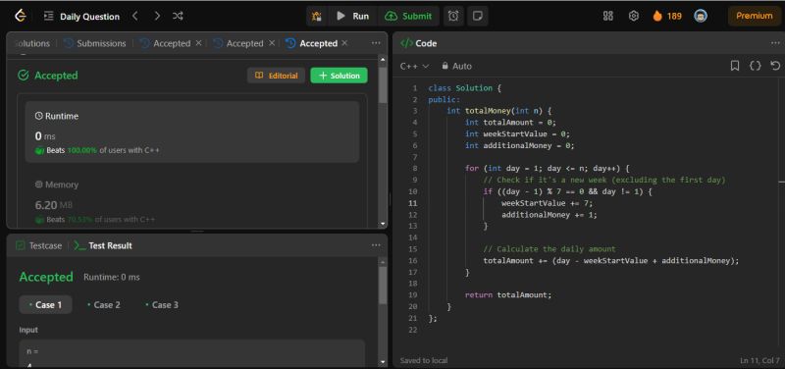Image resolution: width=785 pixels, height=369 pixels.
Task: Switch to the Testcase tab
Action: click(39, 245)
